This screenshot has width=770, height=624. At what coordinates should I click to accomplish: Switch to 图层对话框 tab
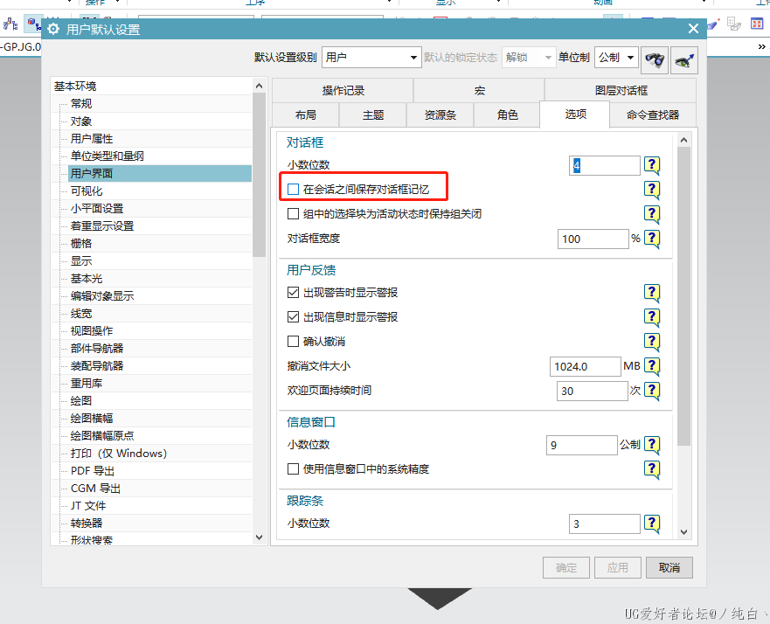coord(621,90)
